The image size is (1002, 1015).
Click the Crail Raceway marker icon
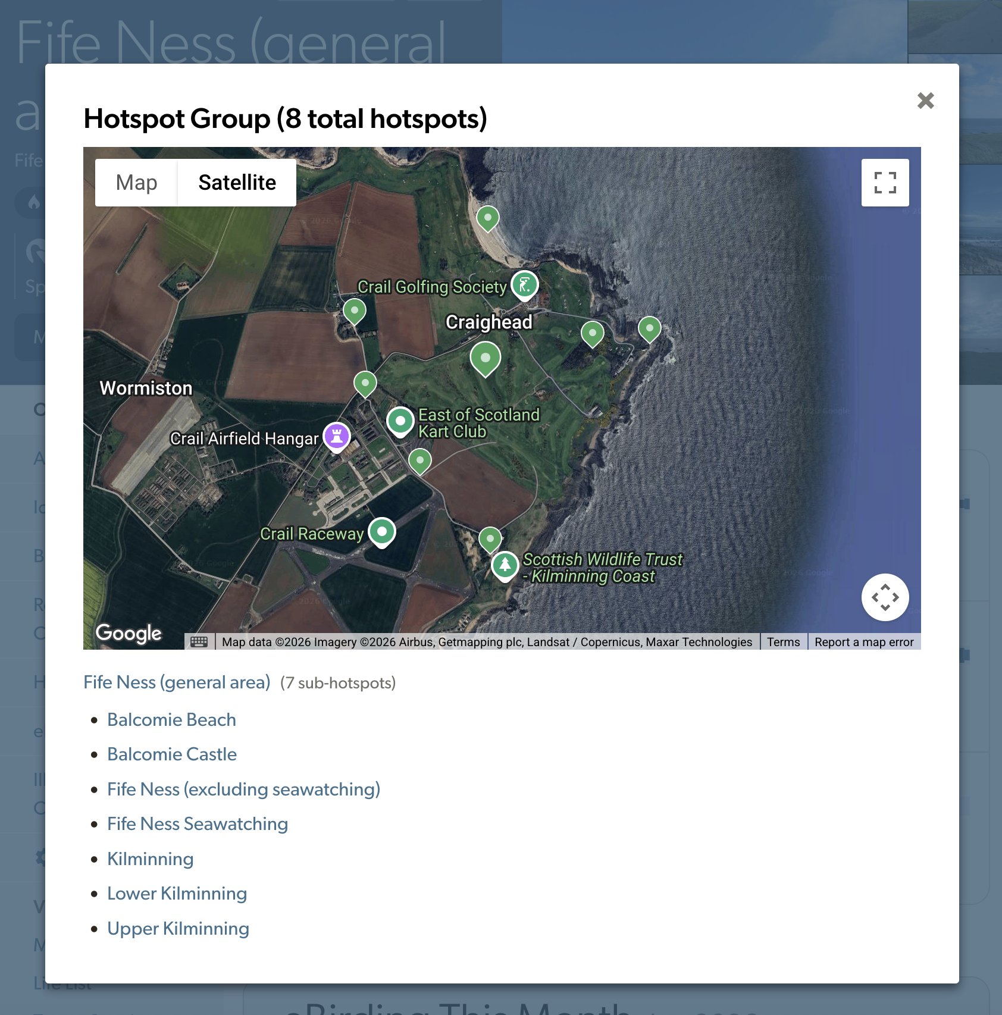pyautogui.click(x=382, y=531)
